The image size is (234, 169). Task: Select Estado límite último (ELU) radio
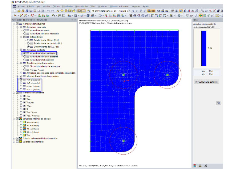(x=28, y=40)
